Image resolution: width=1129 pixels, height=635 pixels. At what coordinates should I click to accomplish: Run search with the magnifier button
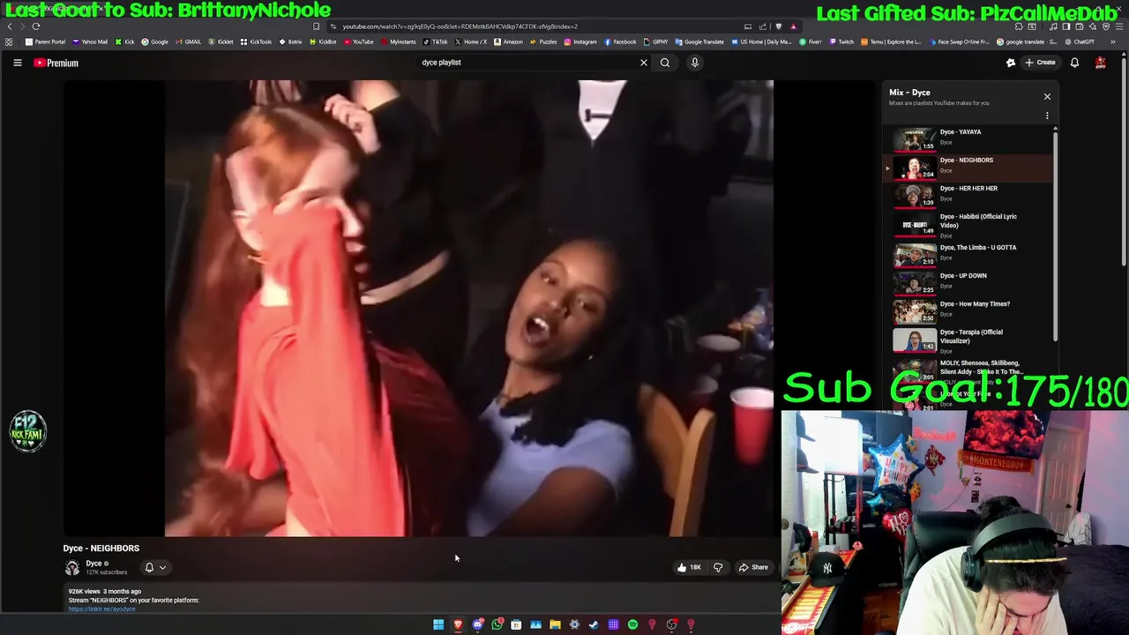tap(665, 63)
